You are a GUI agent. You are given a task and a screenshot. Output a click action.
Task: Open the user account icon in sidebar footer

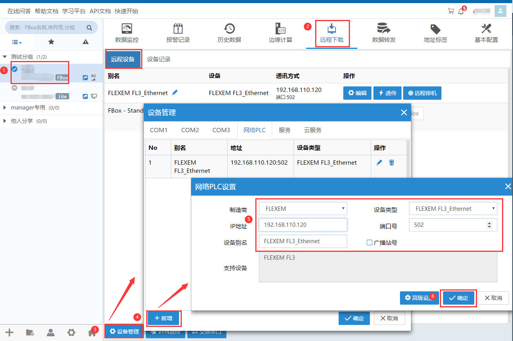[51, 333]
